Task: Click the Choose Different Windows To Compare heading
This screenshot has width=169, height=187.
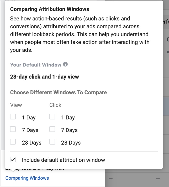Action: click(59, 92)
